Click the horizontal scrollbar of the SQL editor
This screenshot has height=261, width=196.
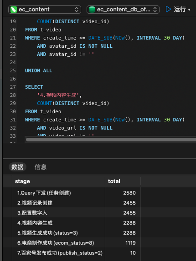111,140
